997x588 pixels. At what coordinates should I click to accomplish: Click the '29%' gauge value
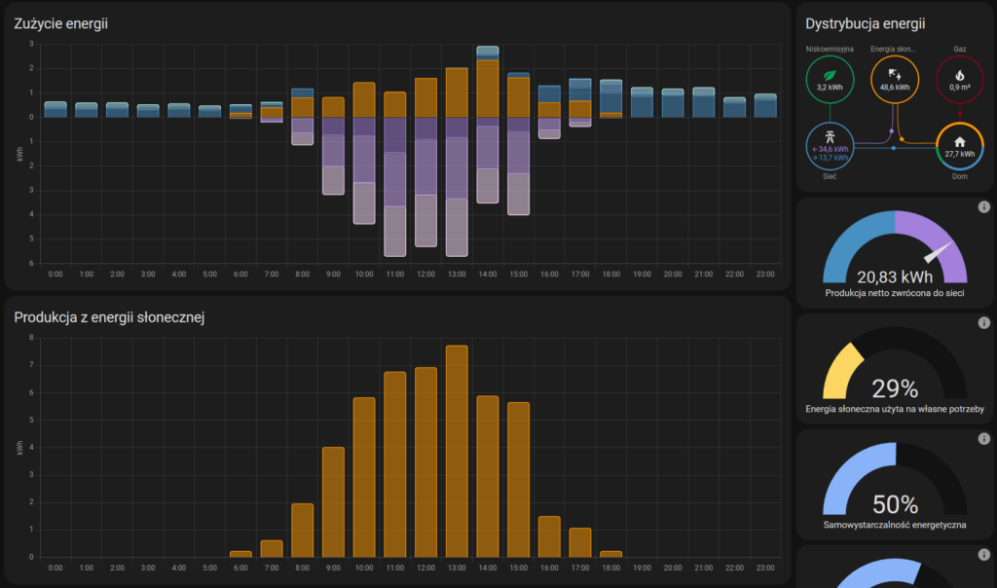(x=895, y=388)
